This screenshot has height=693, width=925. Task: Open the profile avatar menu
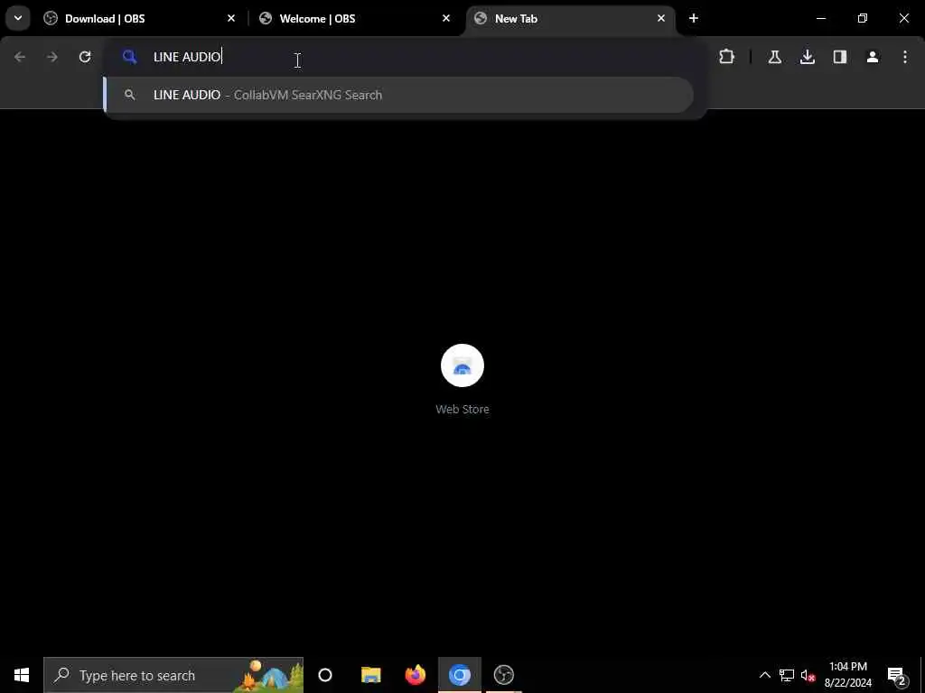coord(872,57)
